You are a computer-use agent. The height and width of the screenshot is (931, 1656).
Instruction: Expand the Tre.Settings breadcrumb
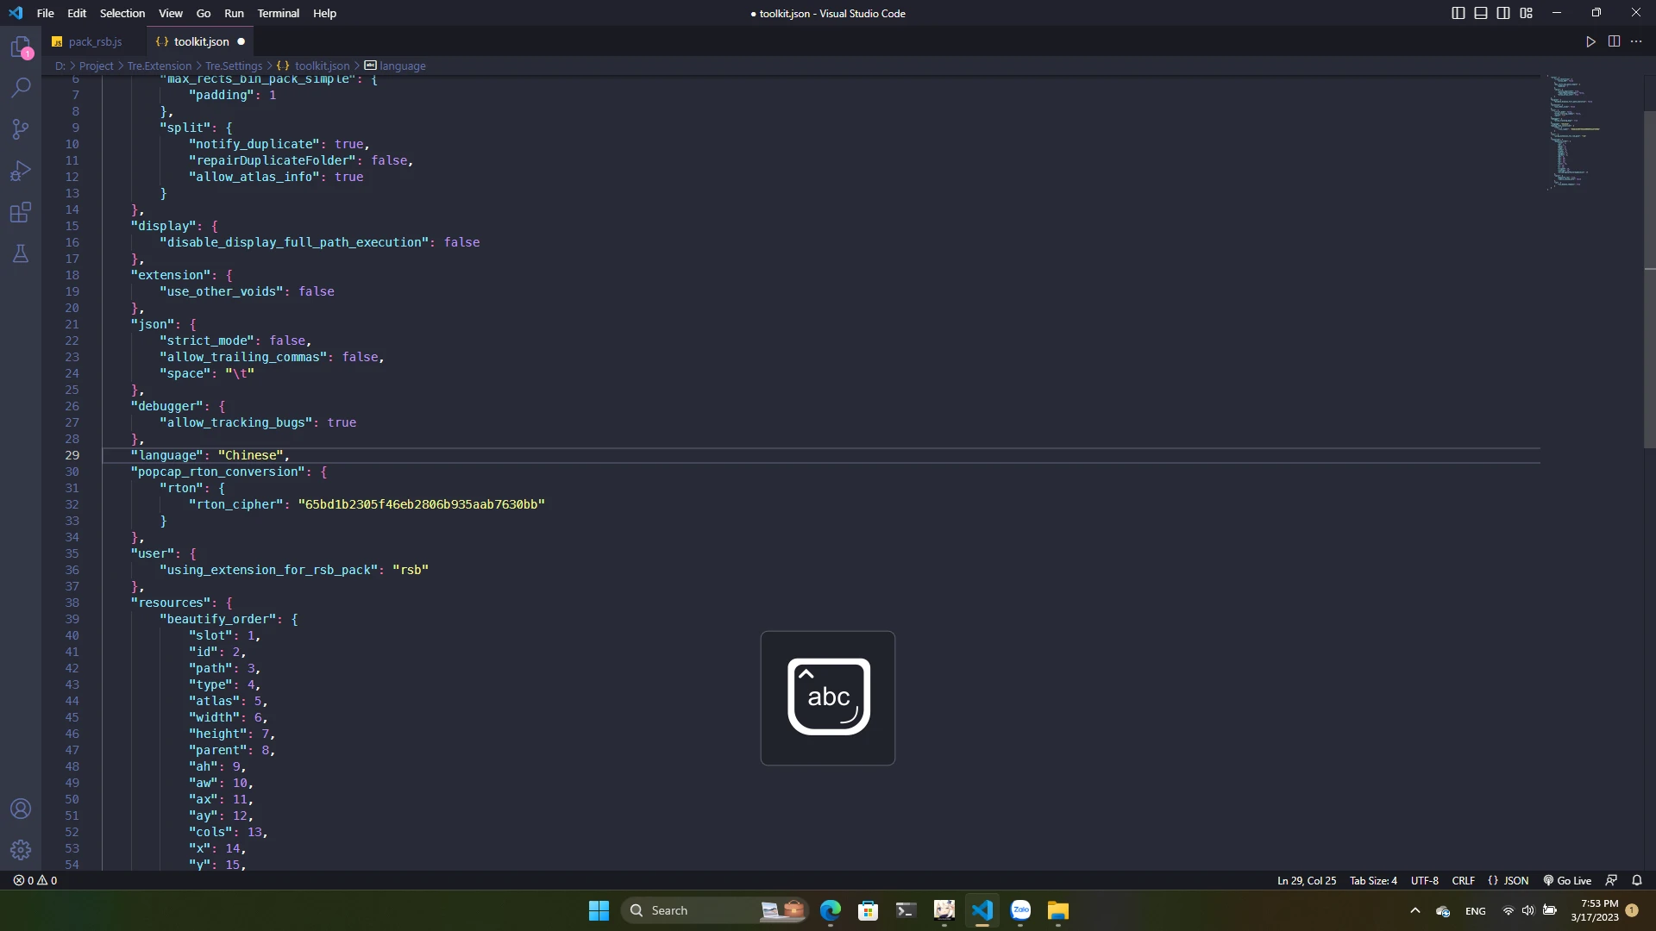coord(234,66)
